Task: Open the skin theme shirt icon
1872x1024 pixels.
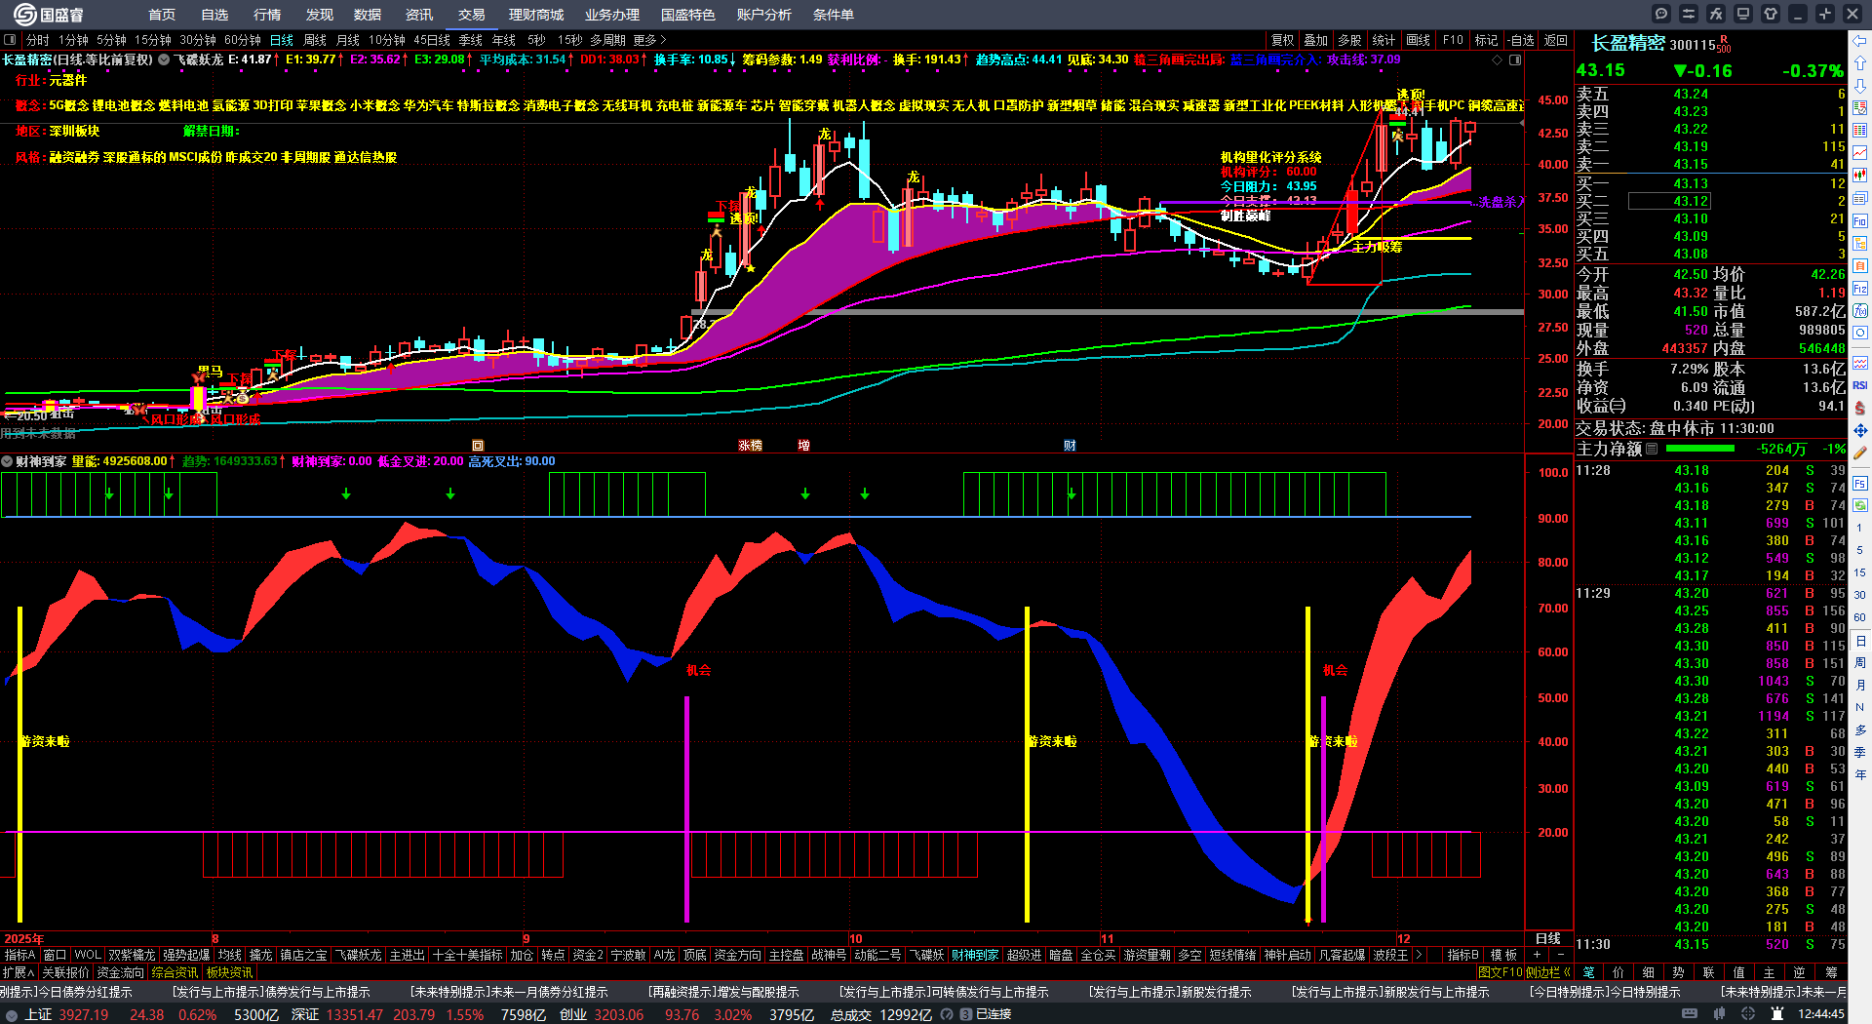Action: [x=1771, y=14]
